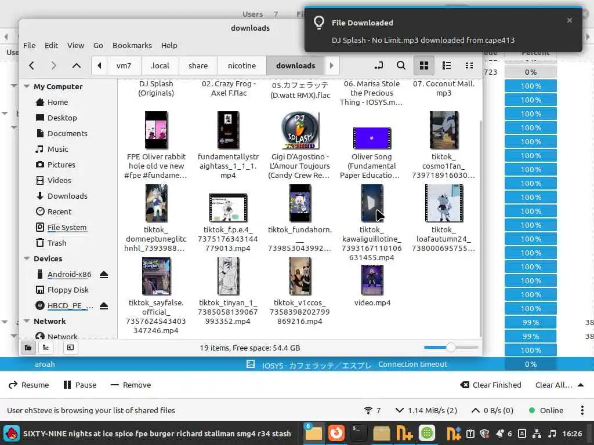Clear finished downloads in Nicotine+
Image resolution: width=594 pixels, height=445 pixels.
491,385
